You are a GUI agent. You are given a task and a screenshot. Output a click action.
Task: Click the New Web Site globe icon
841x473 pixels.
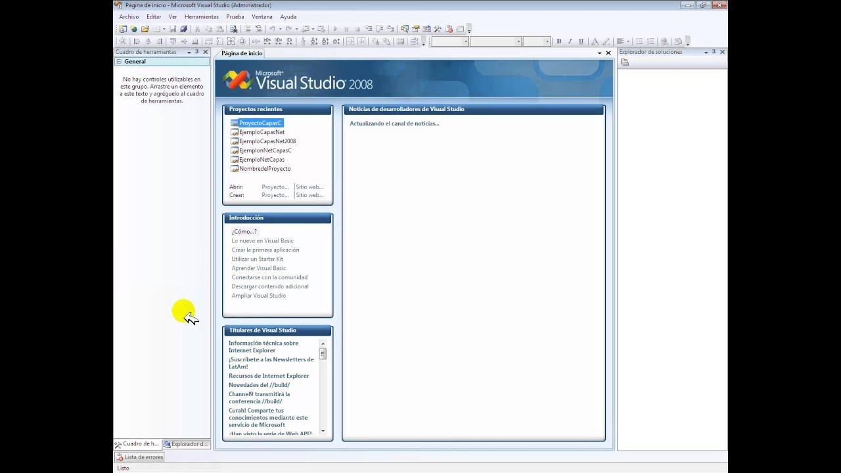133,29
